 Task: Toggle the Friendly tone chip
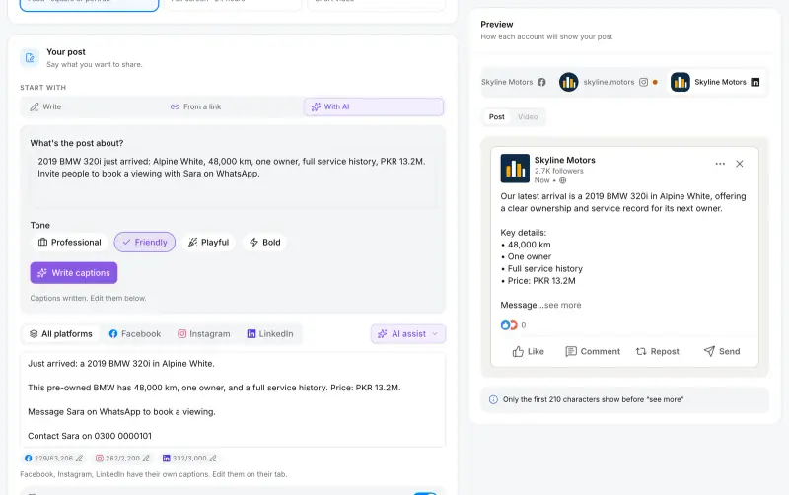tap(144, 242)
